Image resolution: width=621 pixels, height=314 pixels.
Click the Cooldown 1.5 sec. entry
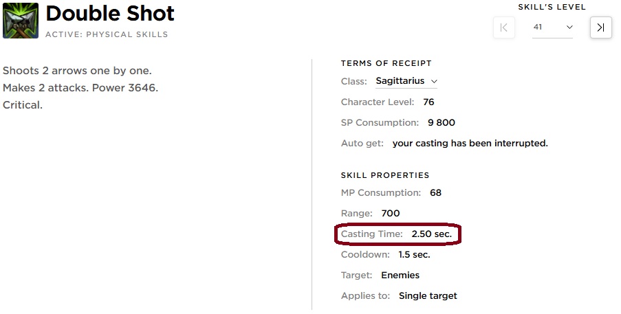386,255
